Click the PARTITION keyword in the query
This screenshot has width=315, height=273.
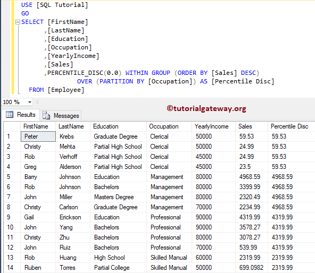(117, 81)
